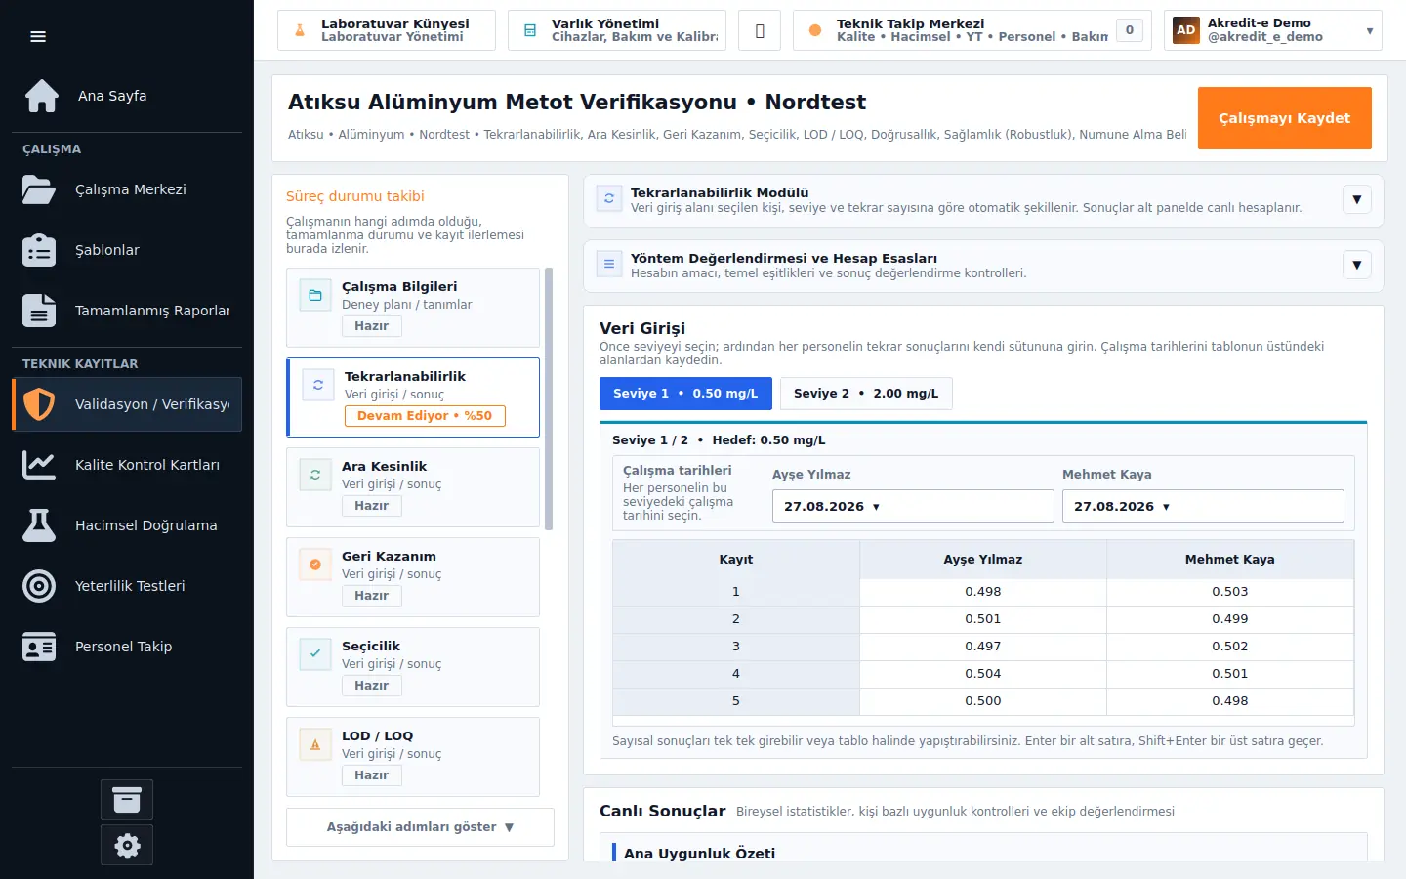
Task: Click the small icon button beside Varlık Yönetimi
Action: tap(760, 30)
